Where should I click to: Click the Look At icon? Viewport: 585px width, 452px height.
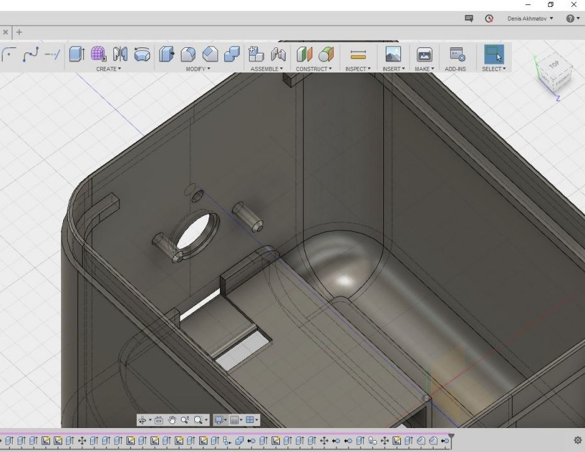tap(158, 420)
